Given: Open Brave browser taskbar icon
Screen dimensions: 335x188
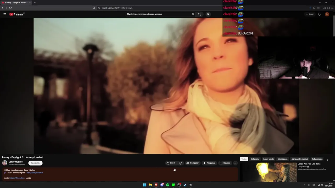Looking at the screenshot, I should [x=156, y=185].
